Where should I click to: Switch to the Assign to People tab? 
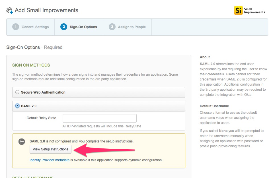tap(132, 27)
